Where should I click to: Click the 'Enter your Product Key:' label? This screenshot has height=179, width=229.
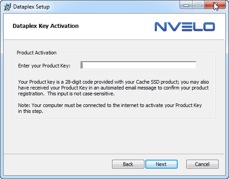click(x=44, y=66)
